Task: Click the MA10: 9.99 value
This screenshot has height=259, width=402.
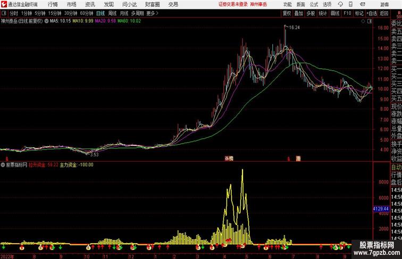Action: click(83, 21)
